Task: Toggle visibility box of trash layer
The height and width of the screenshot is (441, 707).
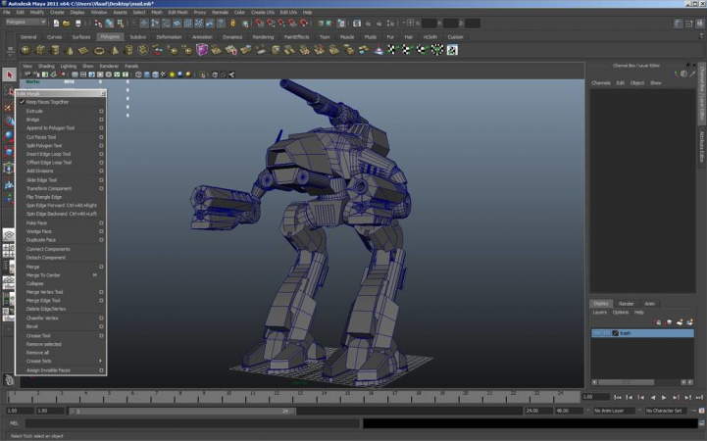Action: (x=596, y=333)
